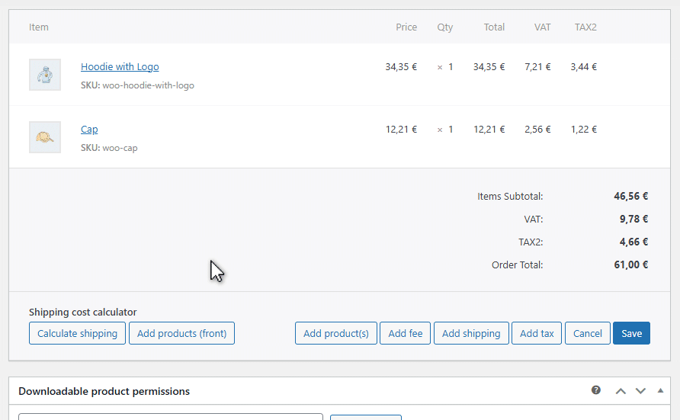Open the Hoodie with Logo product link
Image resolution: width=680 pixels, height=420 pixels.
tap(120, 67)
